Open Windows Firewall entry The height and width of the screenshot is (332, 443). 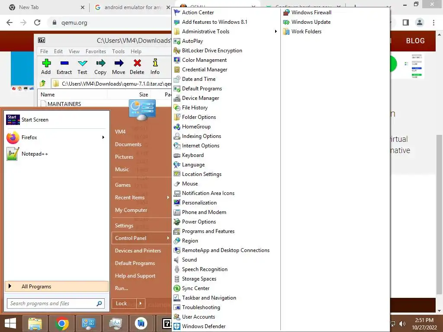[x=311, y=13]
